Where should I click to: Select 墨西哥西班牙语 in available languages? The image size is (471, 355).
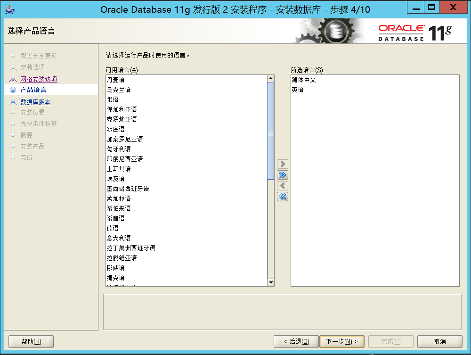(x=186, y=189)
